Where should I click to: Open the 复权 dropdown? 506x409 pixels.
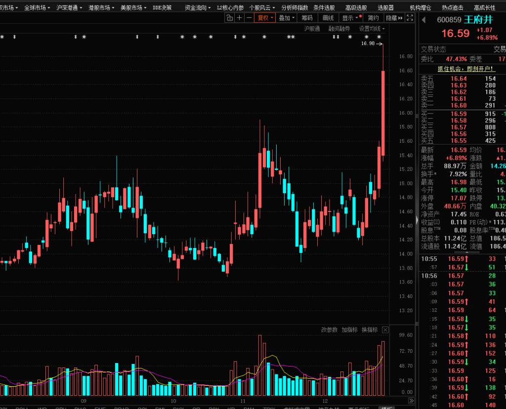click(265, 18)
